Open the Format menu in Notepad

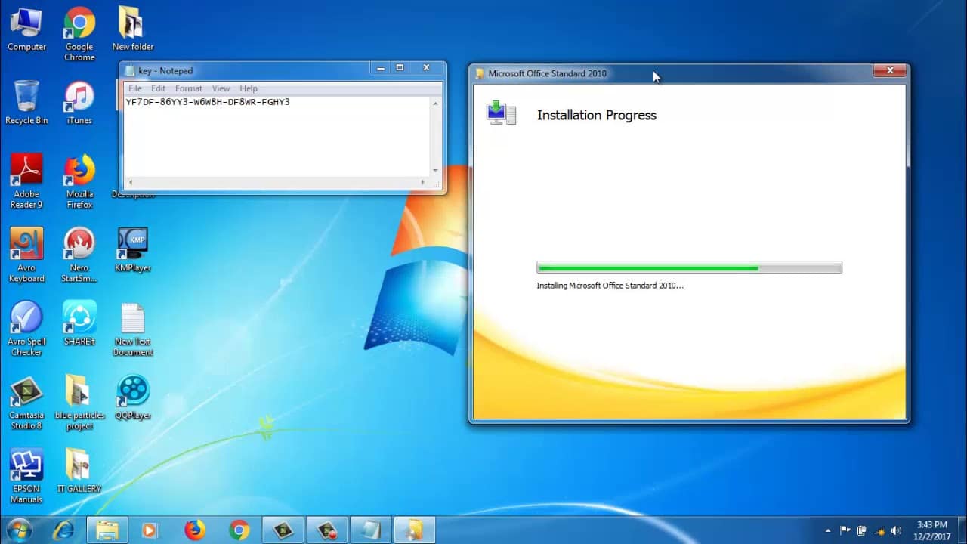click(x=189, y=88)
